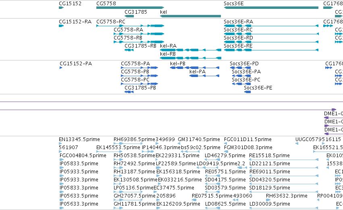Select EST GH27057.5prime
Viewport: 343px width, 210px height.
(x=135, y=196)
